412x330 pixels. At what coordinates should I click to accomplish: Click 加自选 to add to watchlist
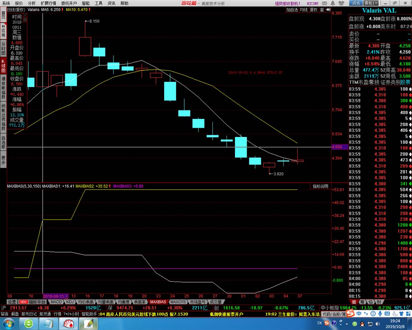[x=292, y=10]
